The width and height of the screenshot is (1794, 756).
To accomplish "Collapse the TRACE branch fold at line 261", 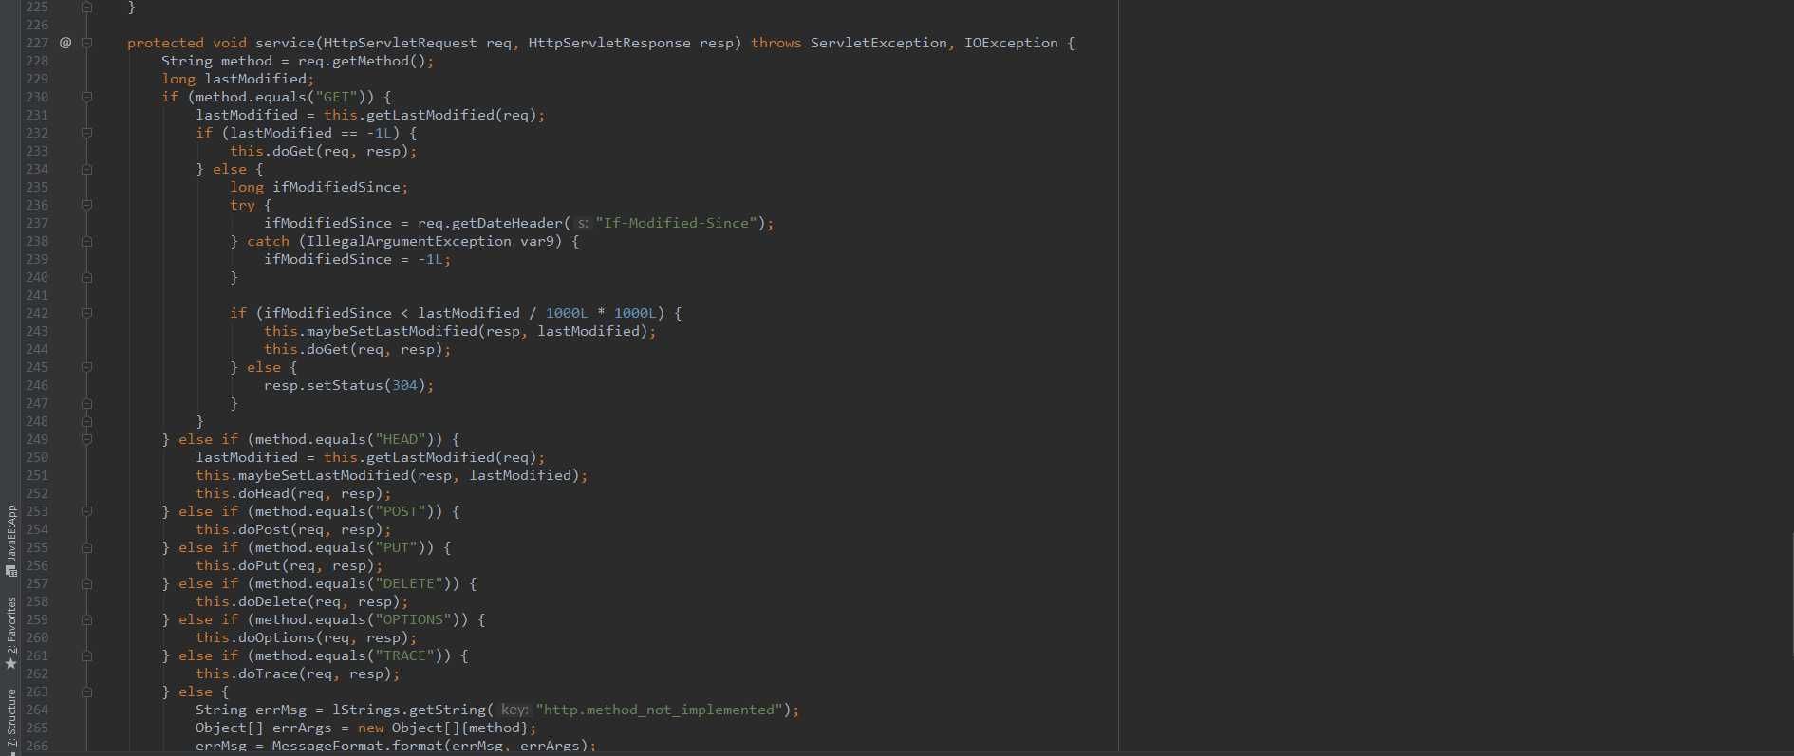I will [x=86, y=655].
